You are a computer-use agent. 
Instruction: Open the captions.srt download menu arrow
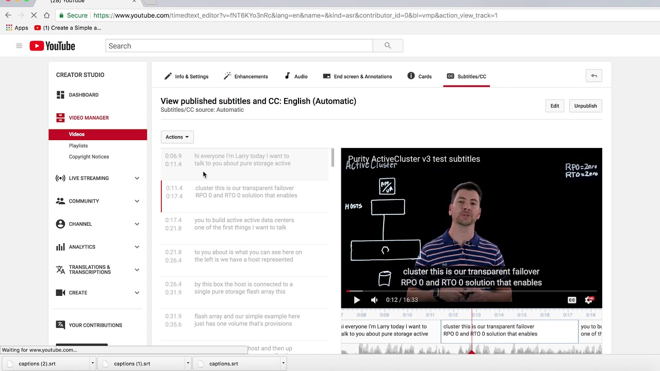283,363
